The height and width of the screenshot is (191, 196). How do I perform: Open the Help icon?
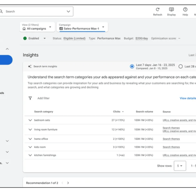point(185,9)
